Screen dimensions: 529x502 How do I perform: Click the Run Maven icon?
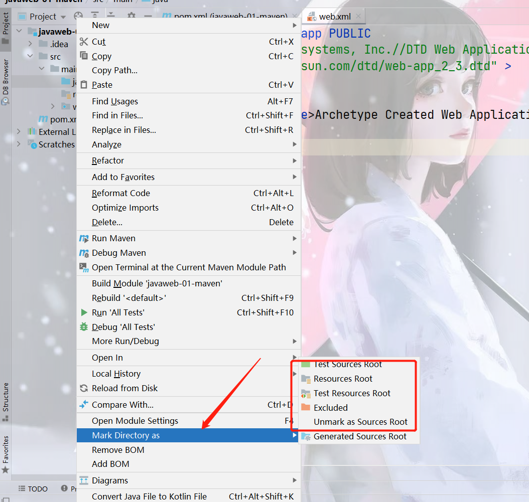[84, 238]
